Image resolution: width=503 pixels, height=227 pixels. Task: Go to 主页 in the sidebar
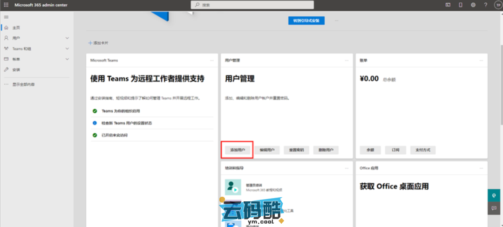pyautogui.click(x=16, y=28)
